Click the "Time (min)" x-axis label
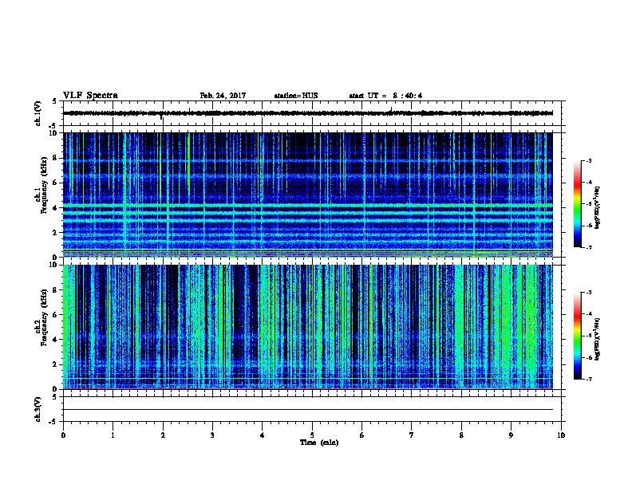This screenshot has height=488, width=632. [x=319, y=443]
